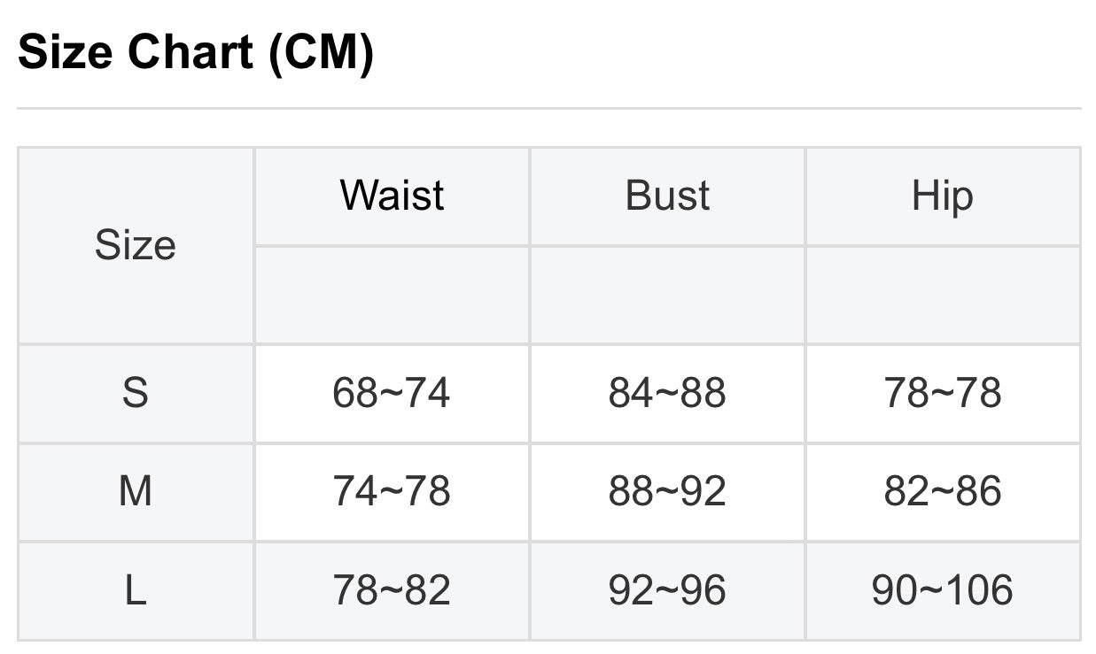Pick the 92~96 bust cell
This screenshot has height=654, width=1096.
click(x=667, y=590)
